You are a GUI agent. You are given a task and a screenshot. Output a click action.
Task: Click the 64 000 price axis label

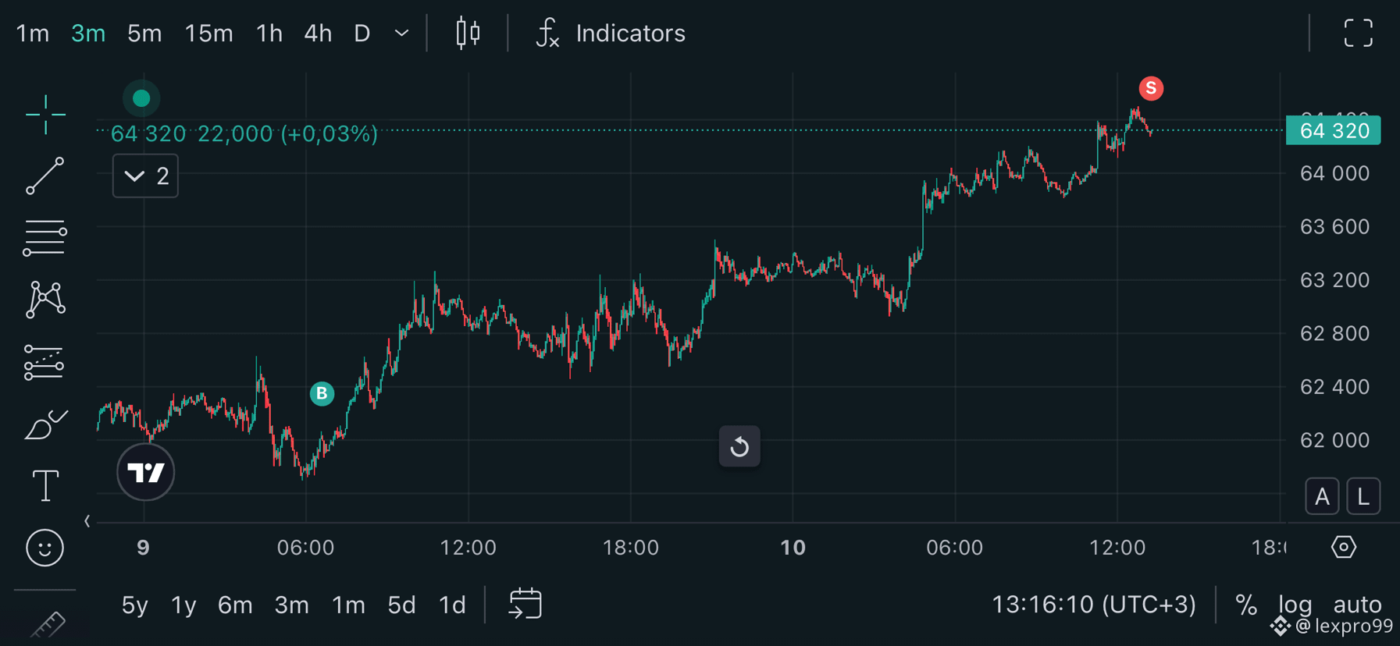1334,173
